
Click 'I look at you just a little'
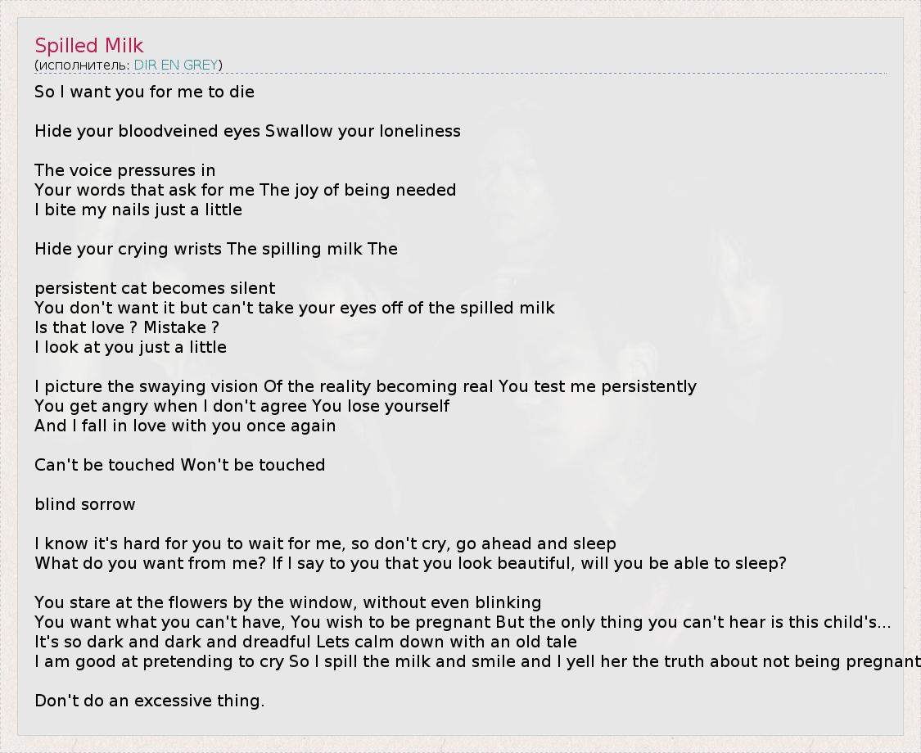click(x=130, y=347)
